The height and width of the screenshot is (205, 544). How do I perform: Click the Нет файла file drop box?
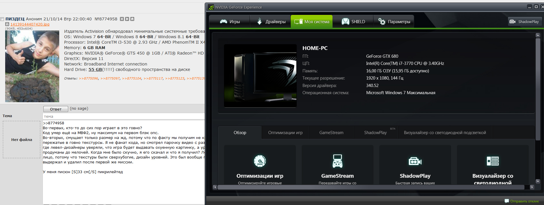point(22,140)
